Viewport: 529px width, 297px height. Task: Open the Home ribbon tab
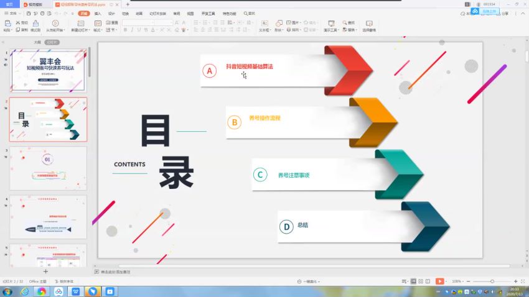(x=84, y=14)
